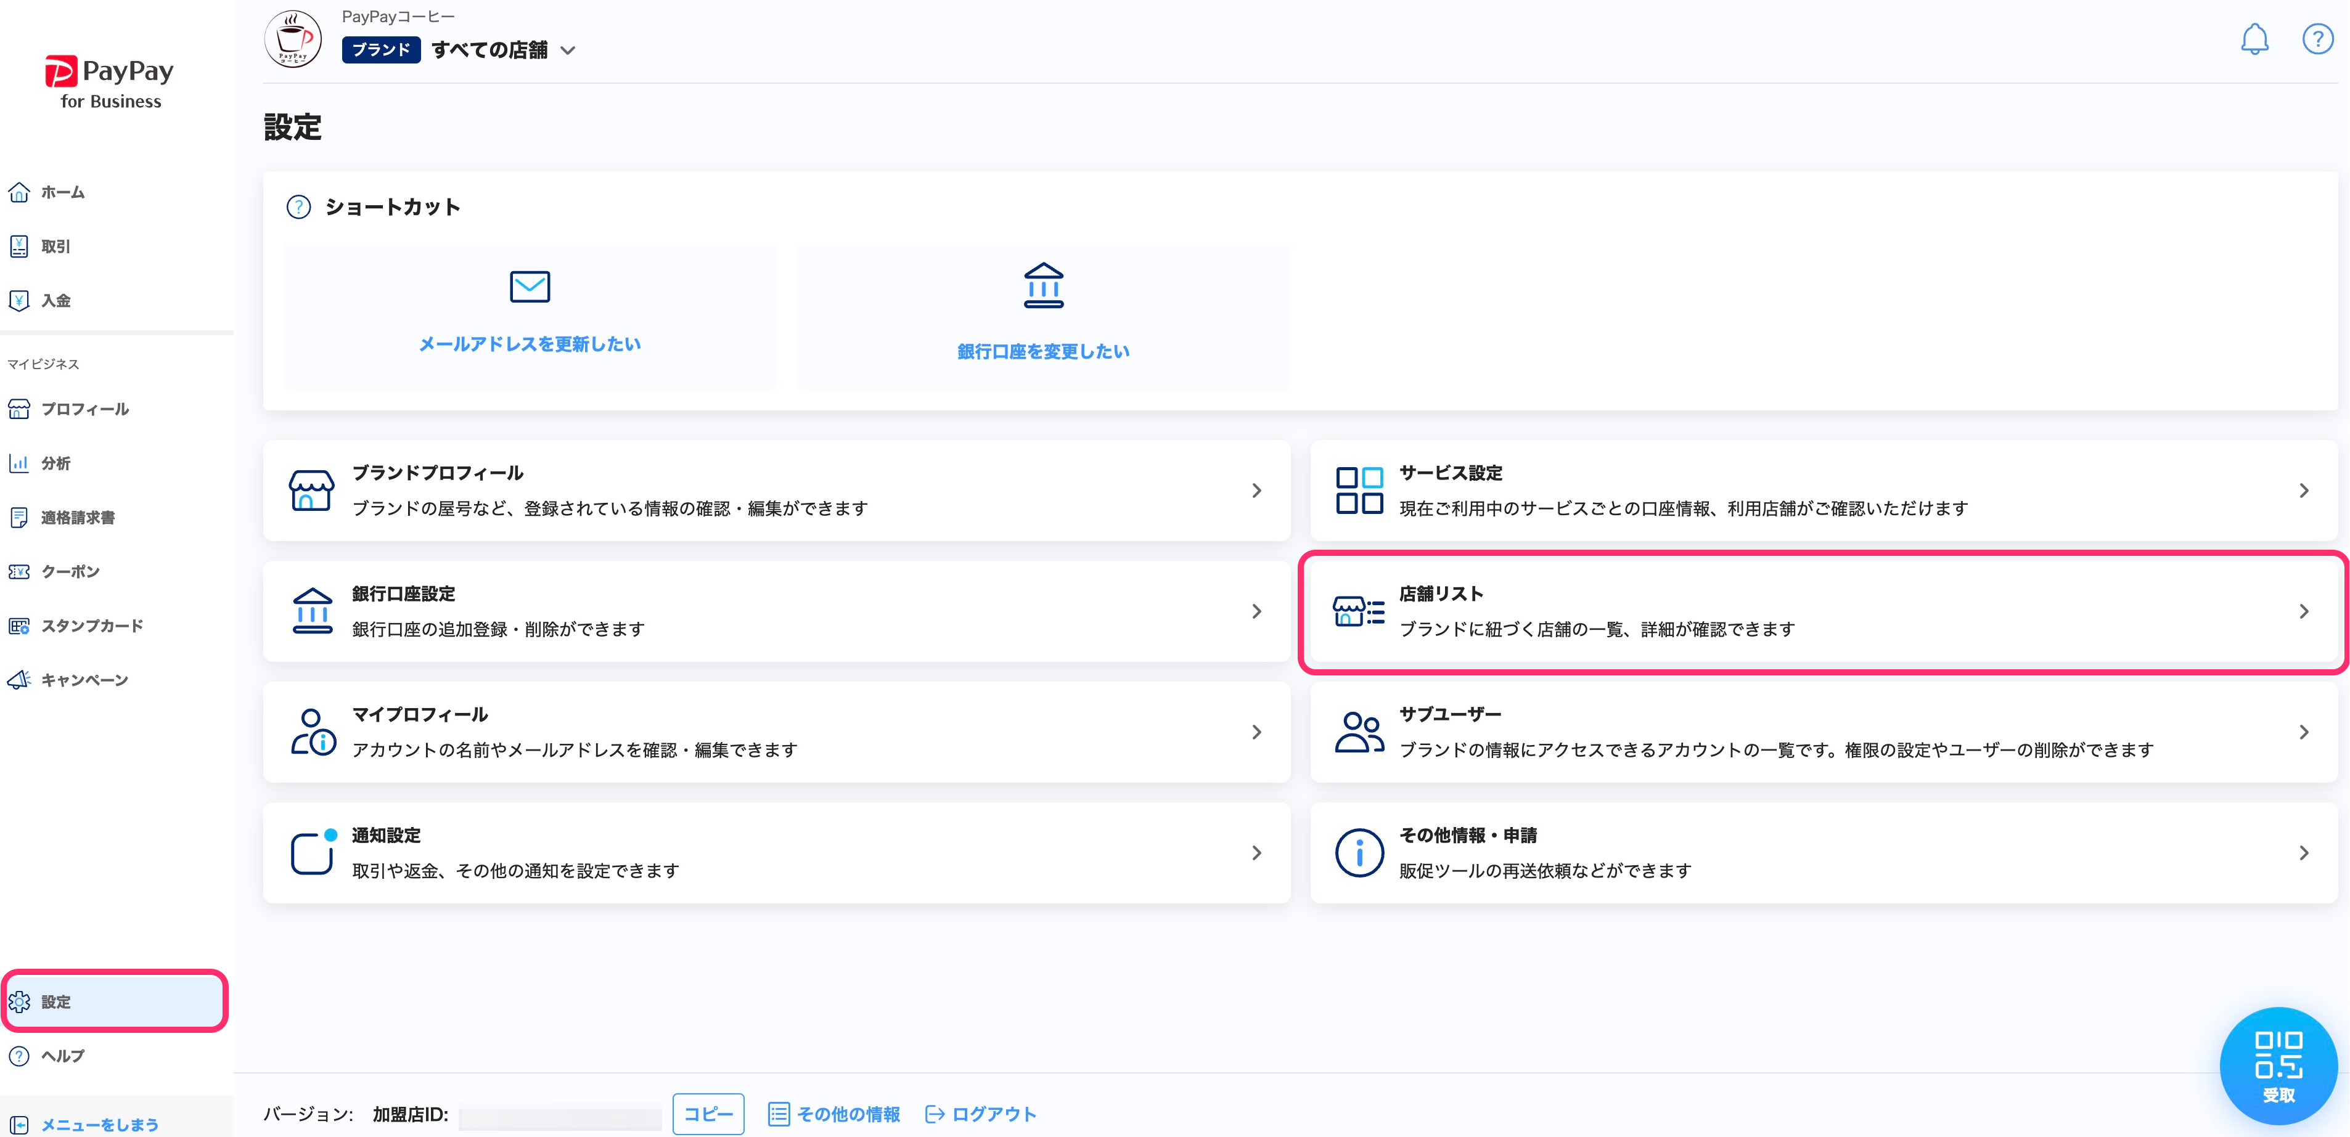The height and width of the screenshot is (1137, 2350).
Task: Open ブランドプロフィール via its chevron arrow
Action: pyautogui.click(x=1256, y=491)
